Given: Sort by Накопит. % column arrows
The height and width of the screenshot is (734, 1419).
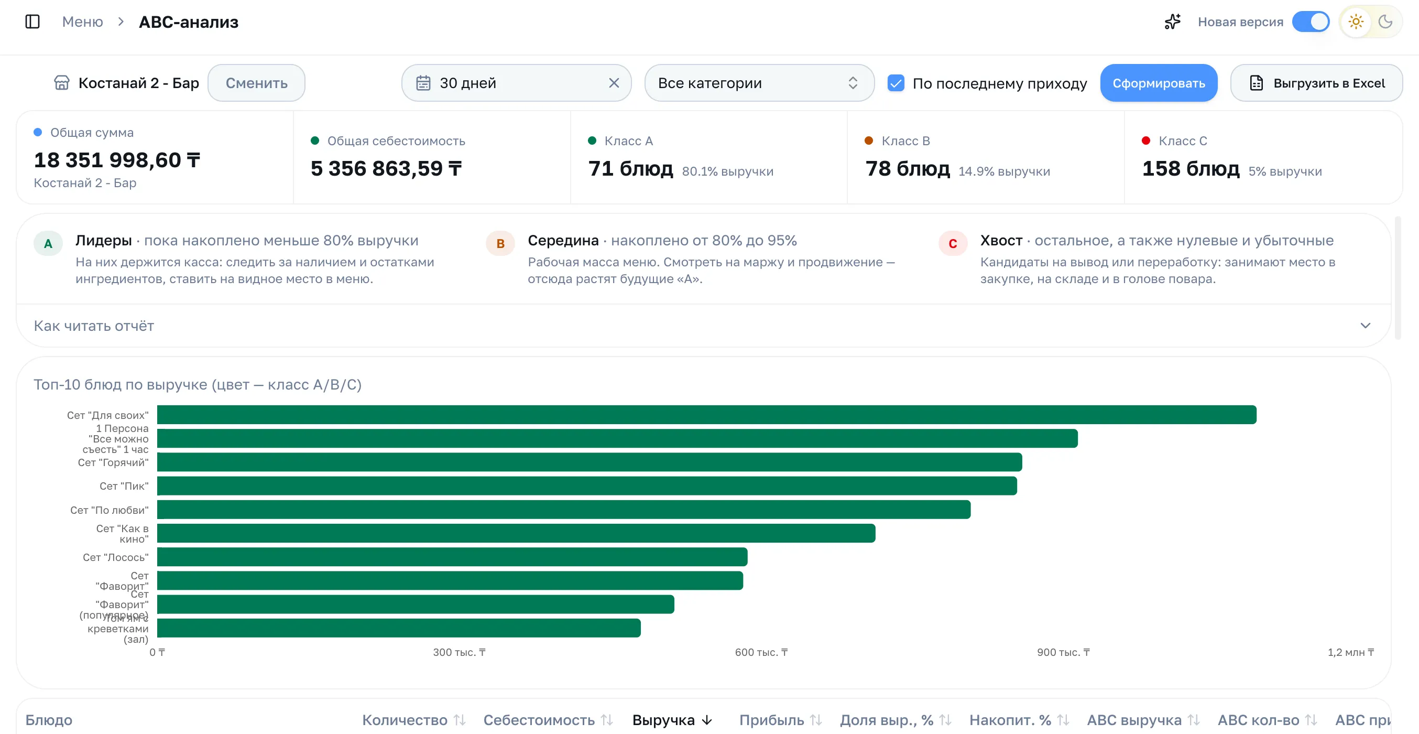Looking at the screenshot, I should click(x=1064, y=720).
